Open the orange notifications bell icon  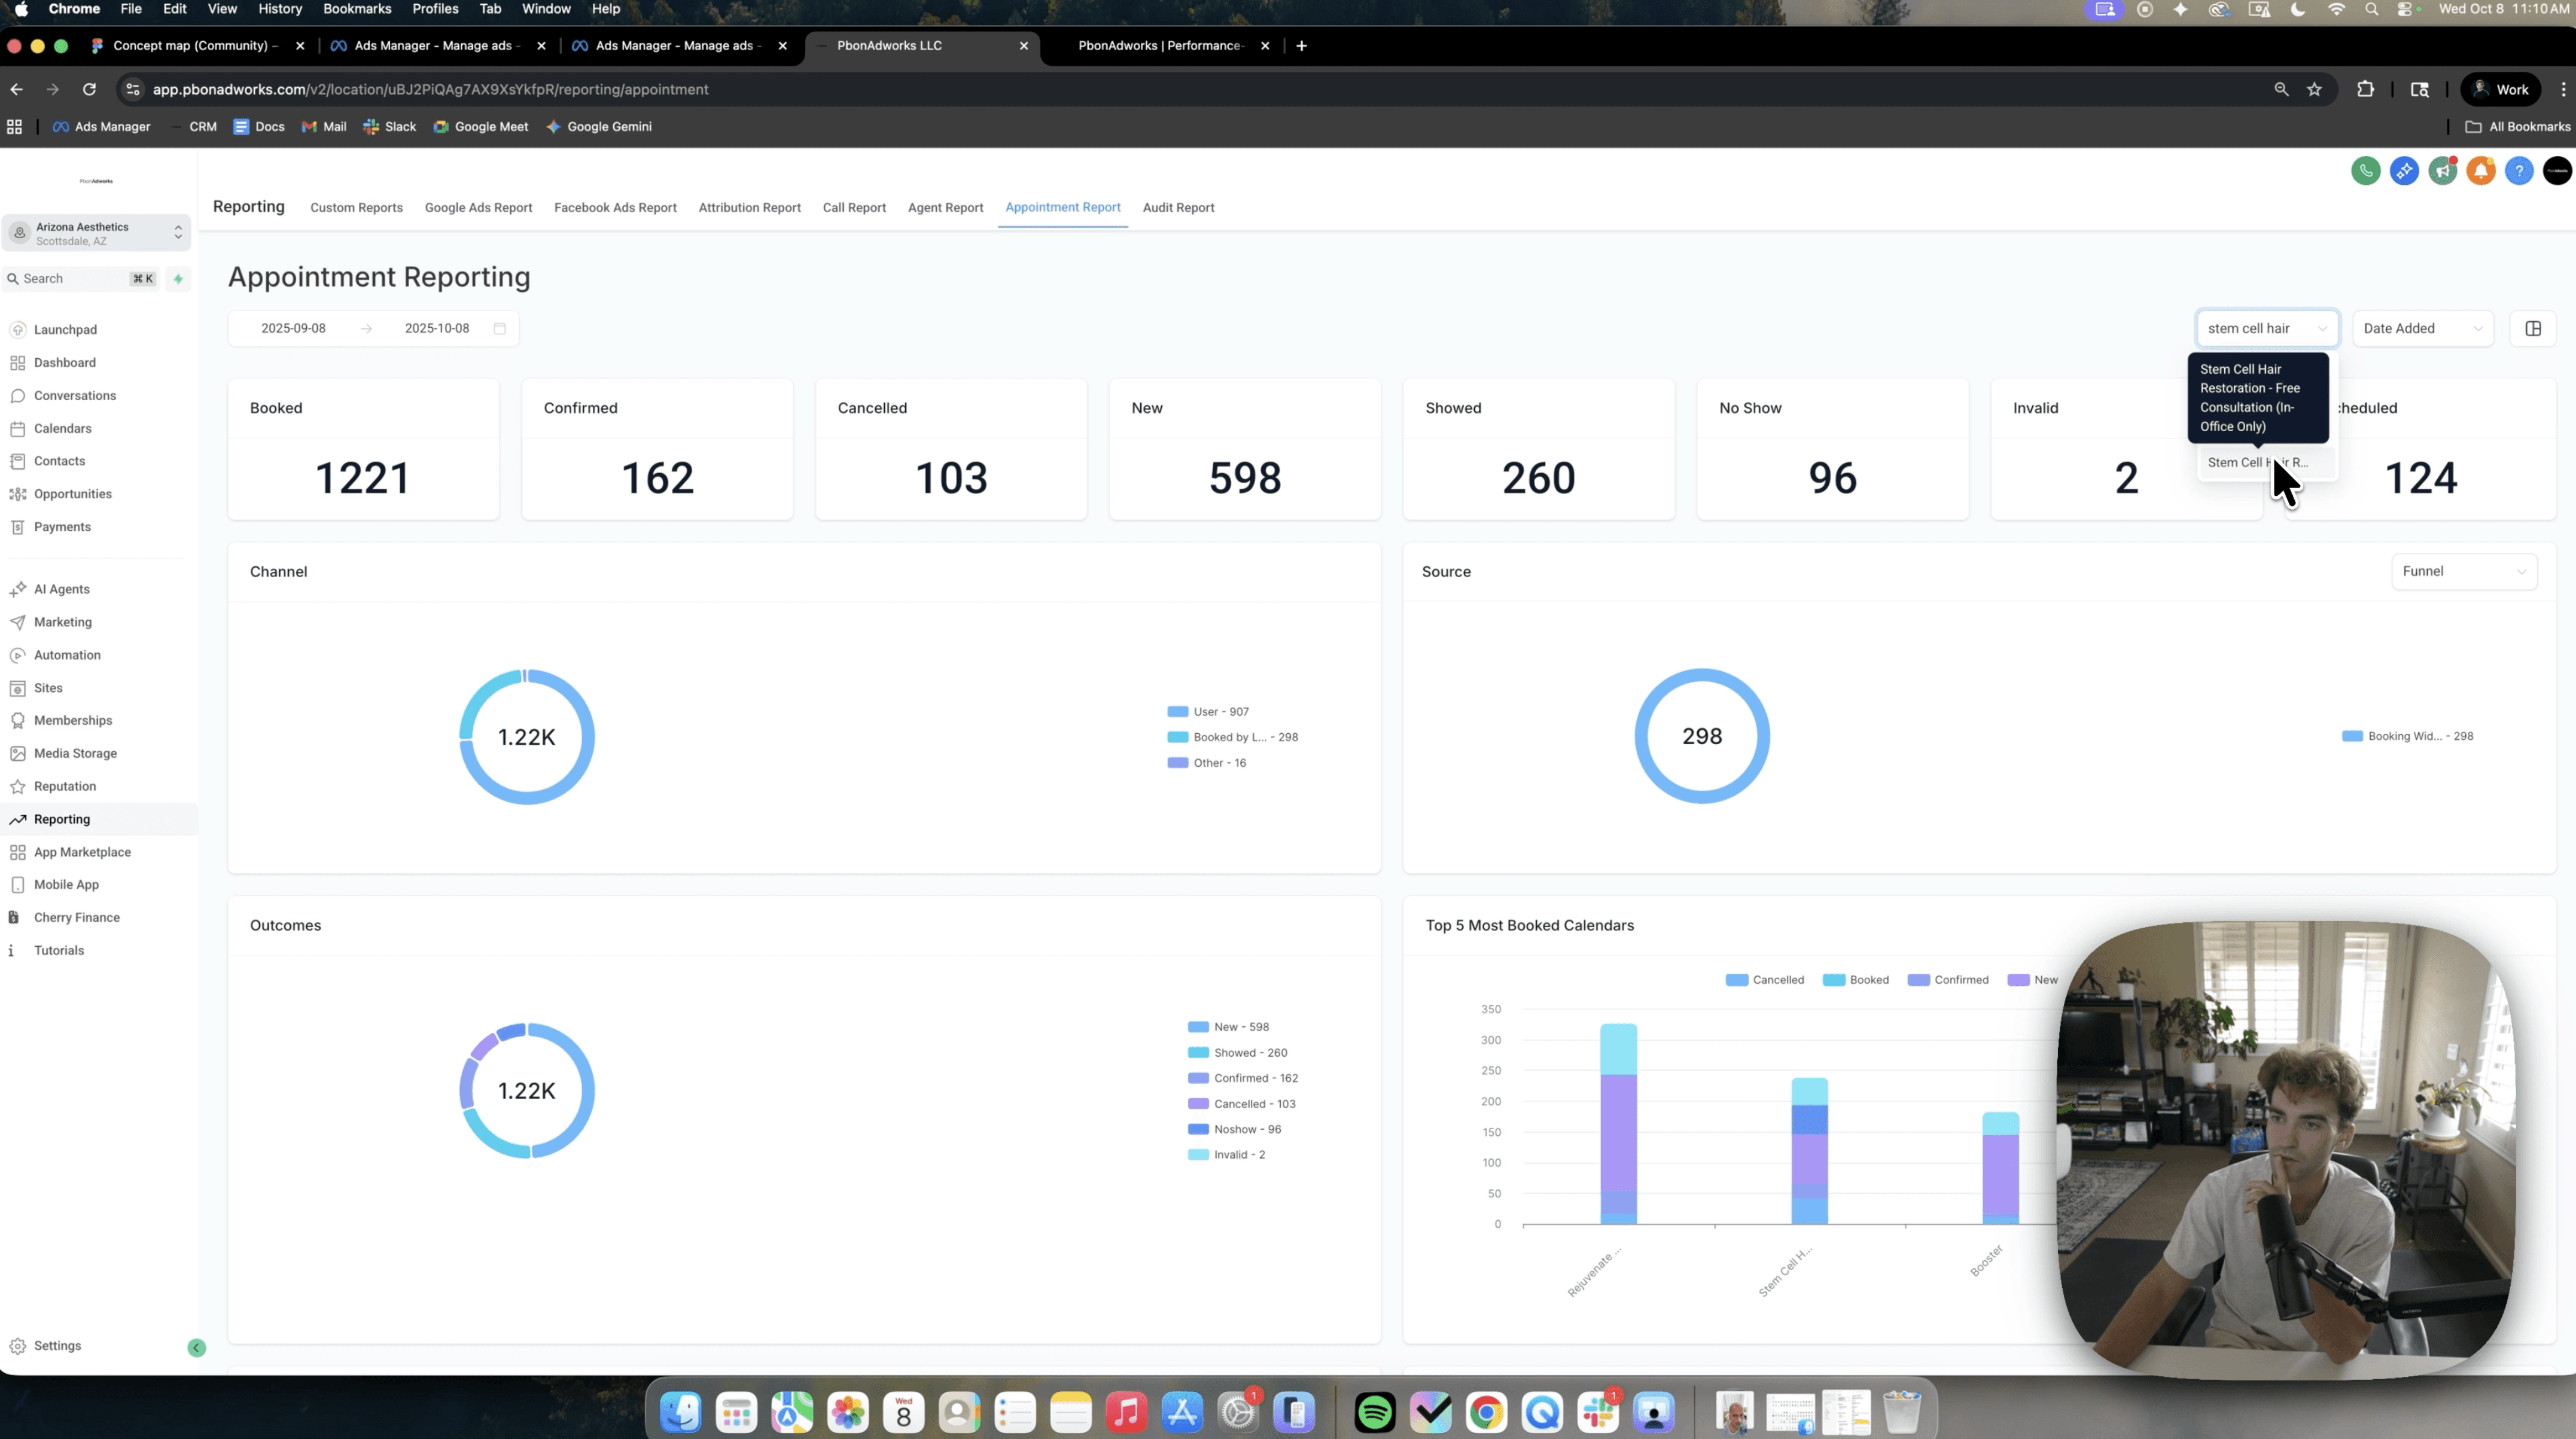click(x=2480, y=171)
